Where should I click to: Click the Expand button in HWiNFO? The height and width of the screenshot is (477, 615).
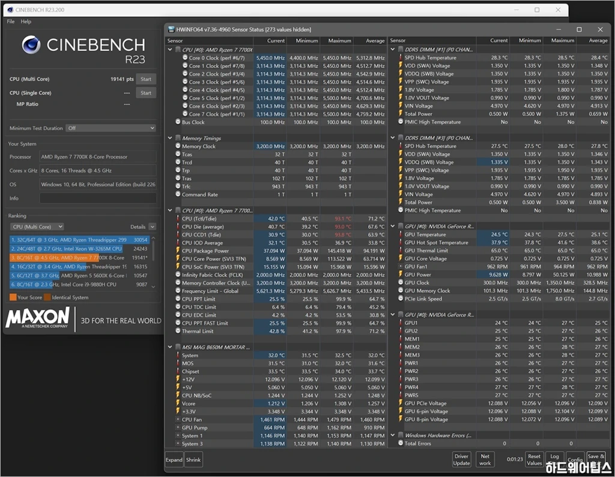[174, 460]
